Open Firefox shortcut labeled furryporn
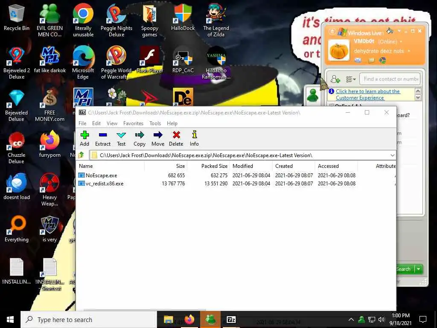 tap(50, 144)
